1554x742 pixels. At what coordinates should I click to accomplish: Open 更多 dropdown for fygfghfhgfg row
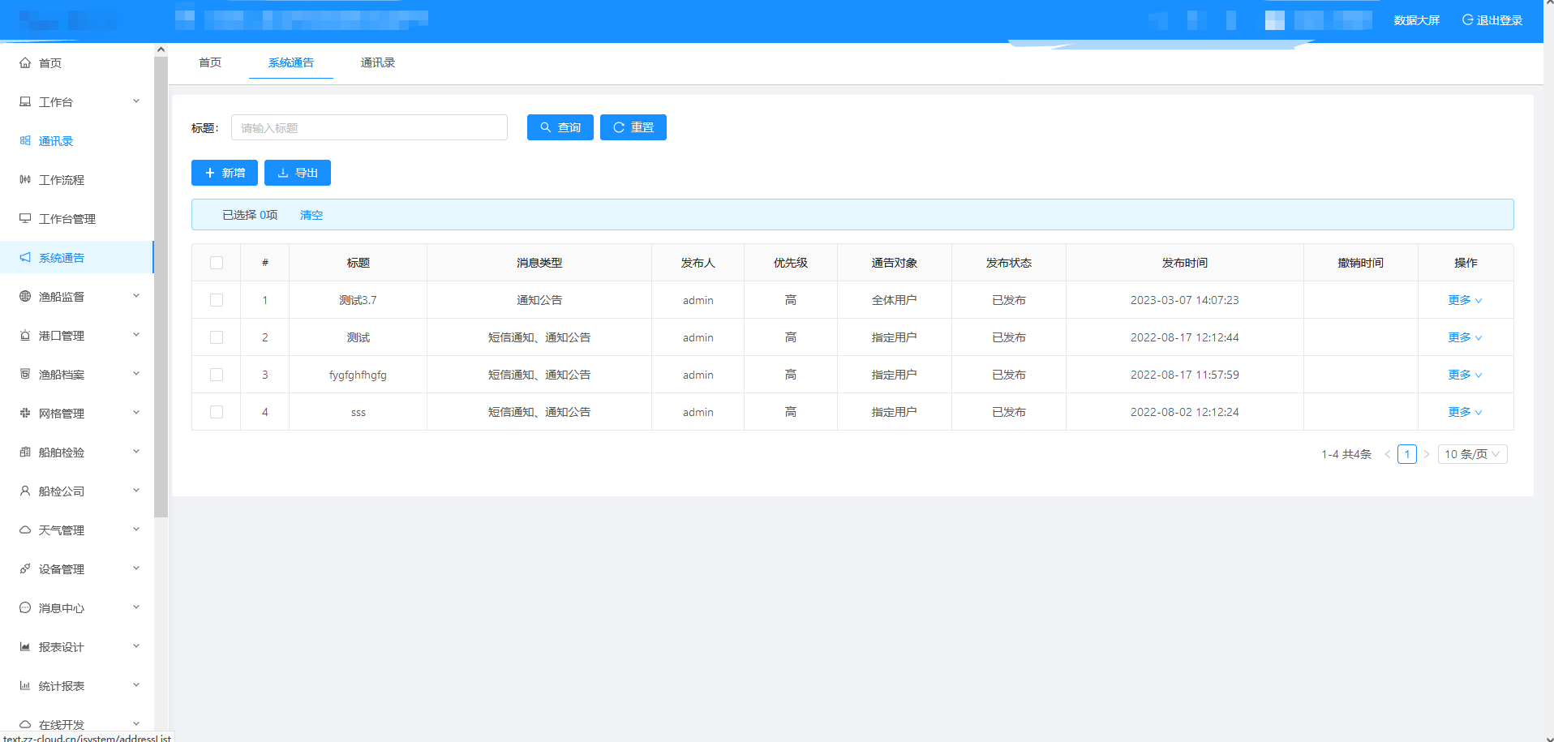coord(1465,375)
